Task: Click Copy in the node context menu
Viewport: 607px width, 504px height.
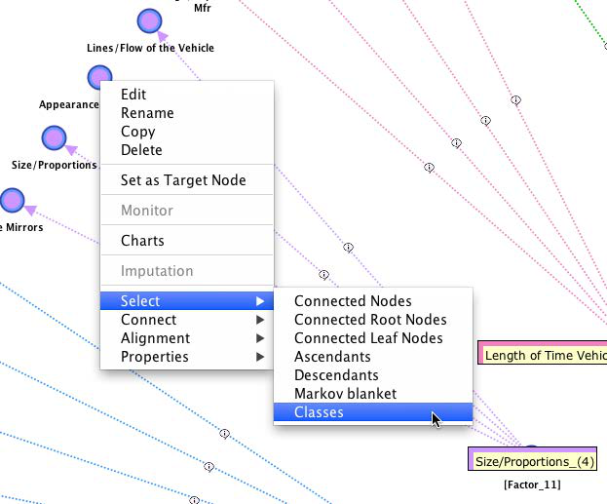Action: (137, 132)
